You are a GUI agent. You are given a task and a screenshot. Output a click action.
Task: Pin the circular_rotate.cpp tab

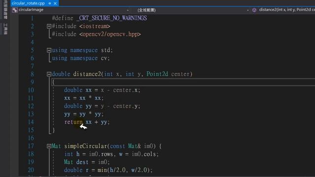(50, 3)
